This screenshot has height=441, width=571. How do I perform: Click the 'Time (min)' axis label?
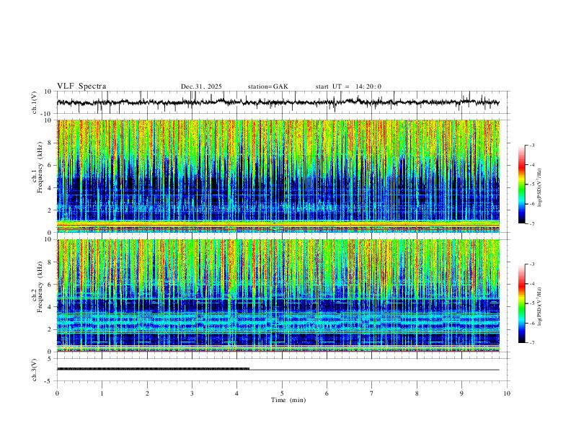point(288,400)
